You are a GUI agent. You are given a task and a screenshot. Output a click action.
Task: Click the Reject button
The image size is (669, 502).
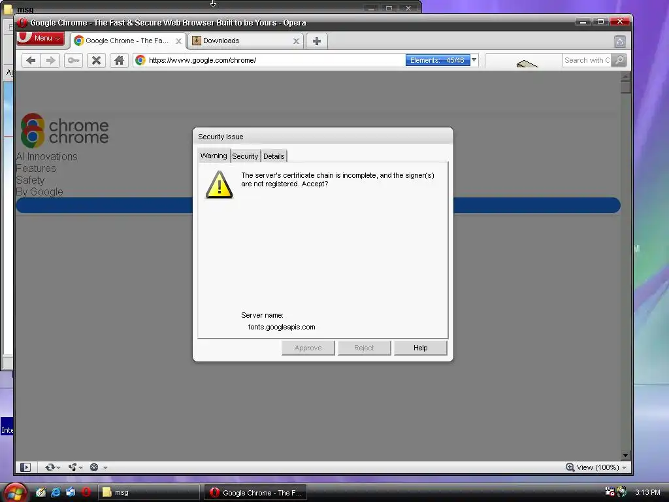click(364, 348)
